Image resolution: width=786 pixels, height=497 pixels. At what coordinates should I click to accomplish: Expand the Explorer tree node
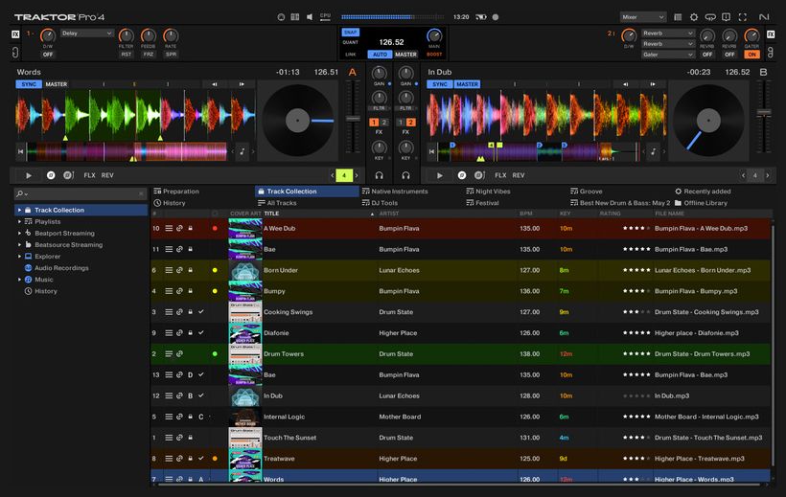(19, 256)
